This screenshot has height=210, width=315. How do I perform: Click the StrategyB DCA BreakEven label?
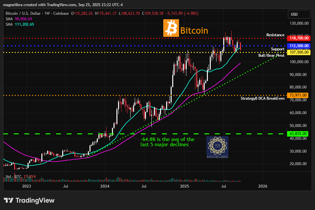(262, 98)
